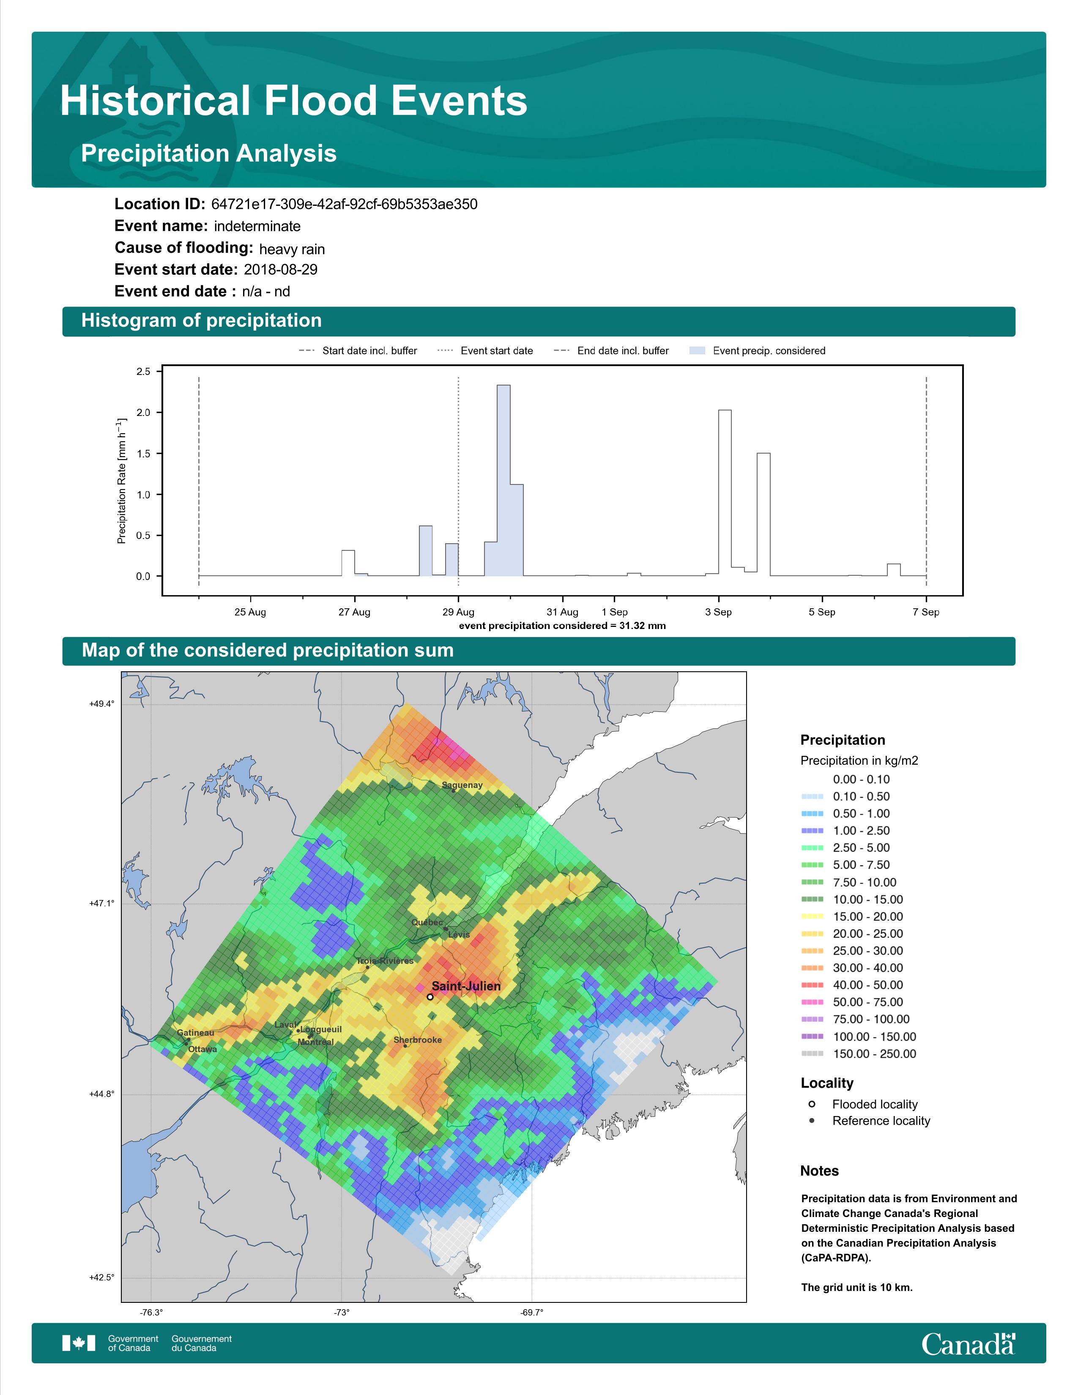Viewport: 1078px width, 1395px height.
Task: Select the 15.00 - 20.00 precipitation legend swatch
Action: pos(813,916)
